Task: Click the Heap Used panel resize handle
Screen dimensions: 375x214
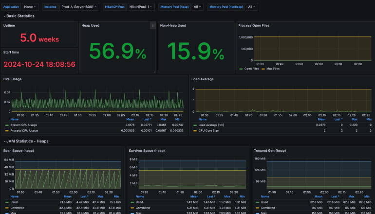Action: click(x=154, y=71)
